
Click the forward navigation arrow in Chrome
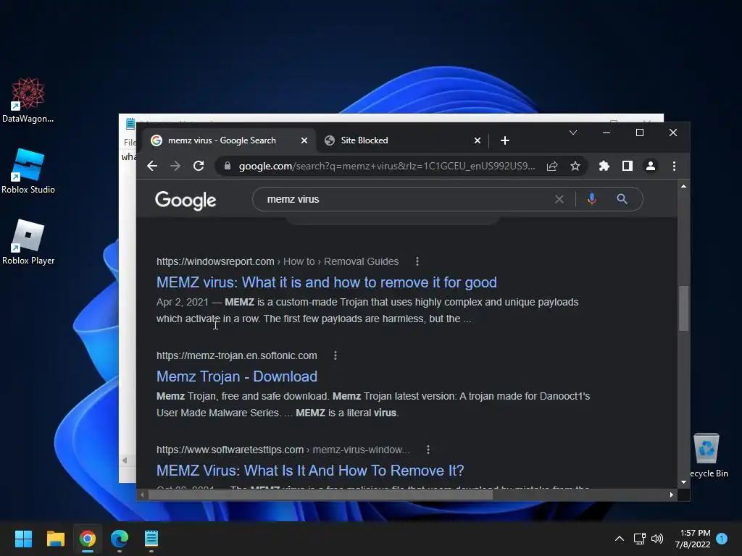point(175,166)
